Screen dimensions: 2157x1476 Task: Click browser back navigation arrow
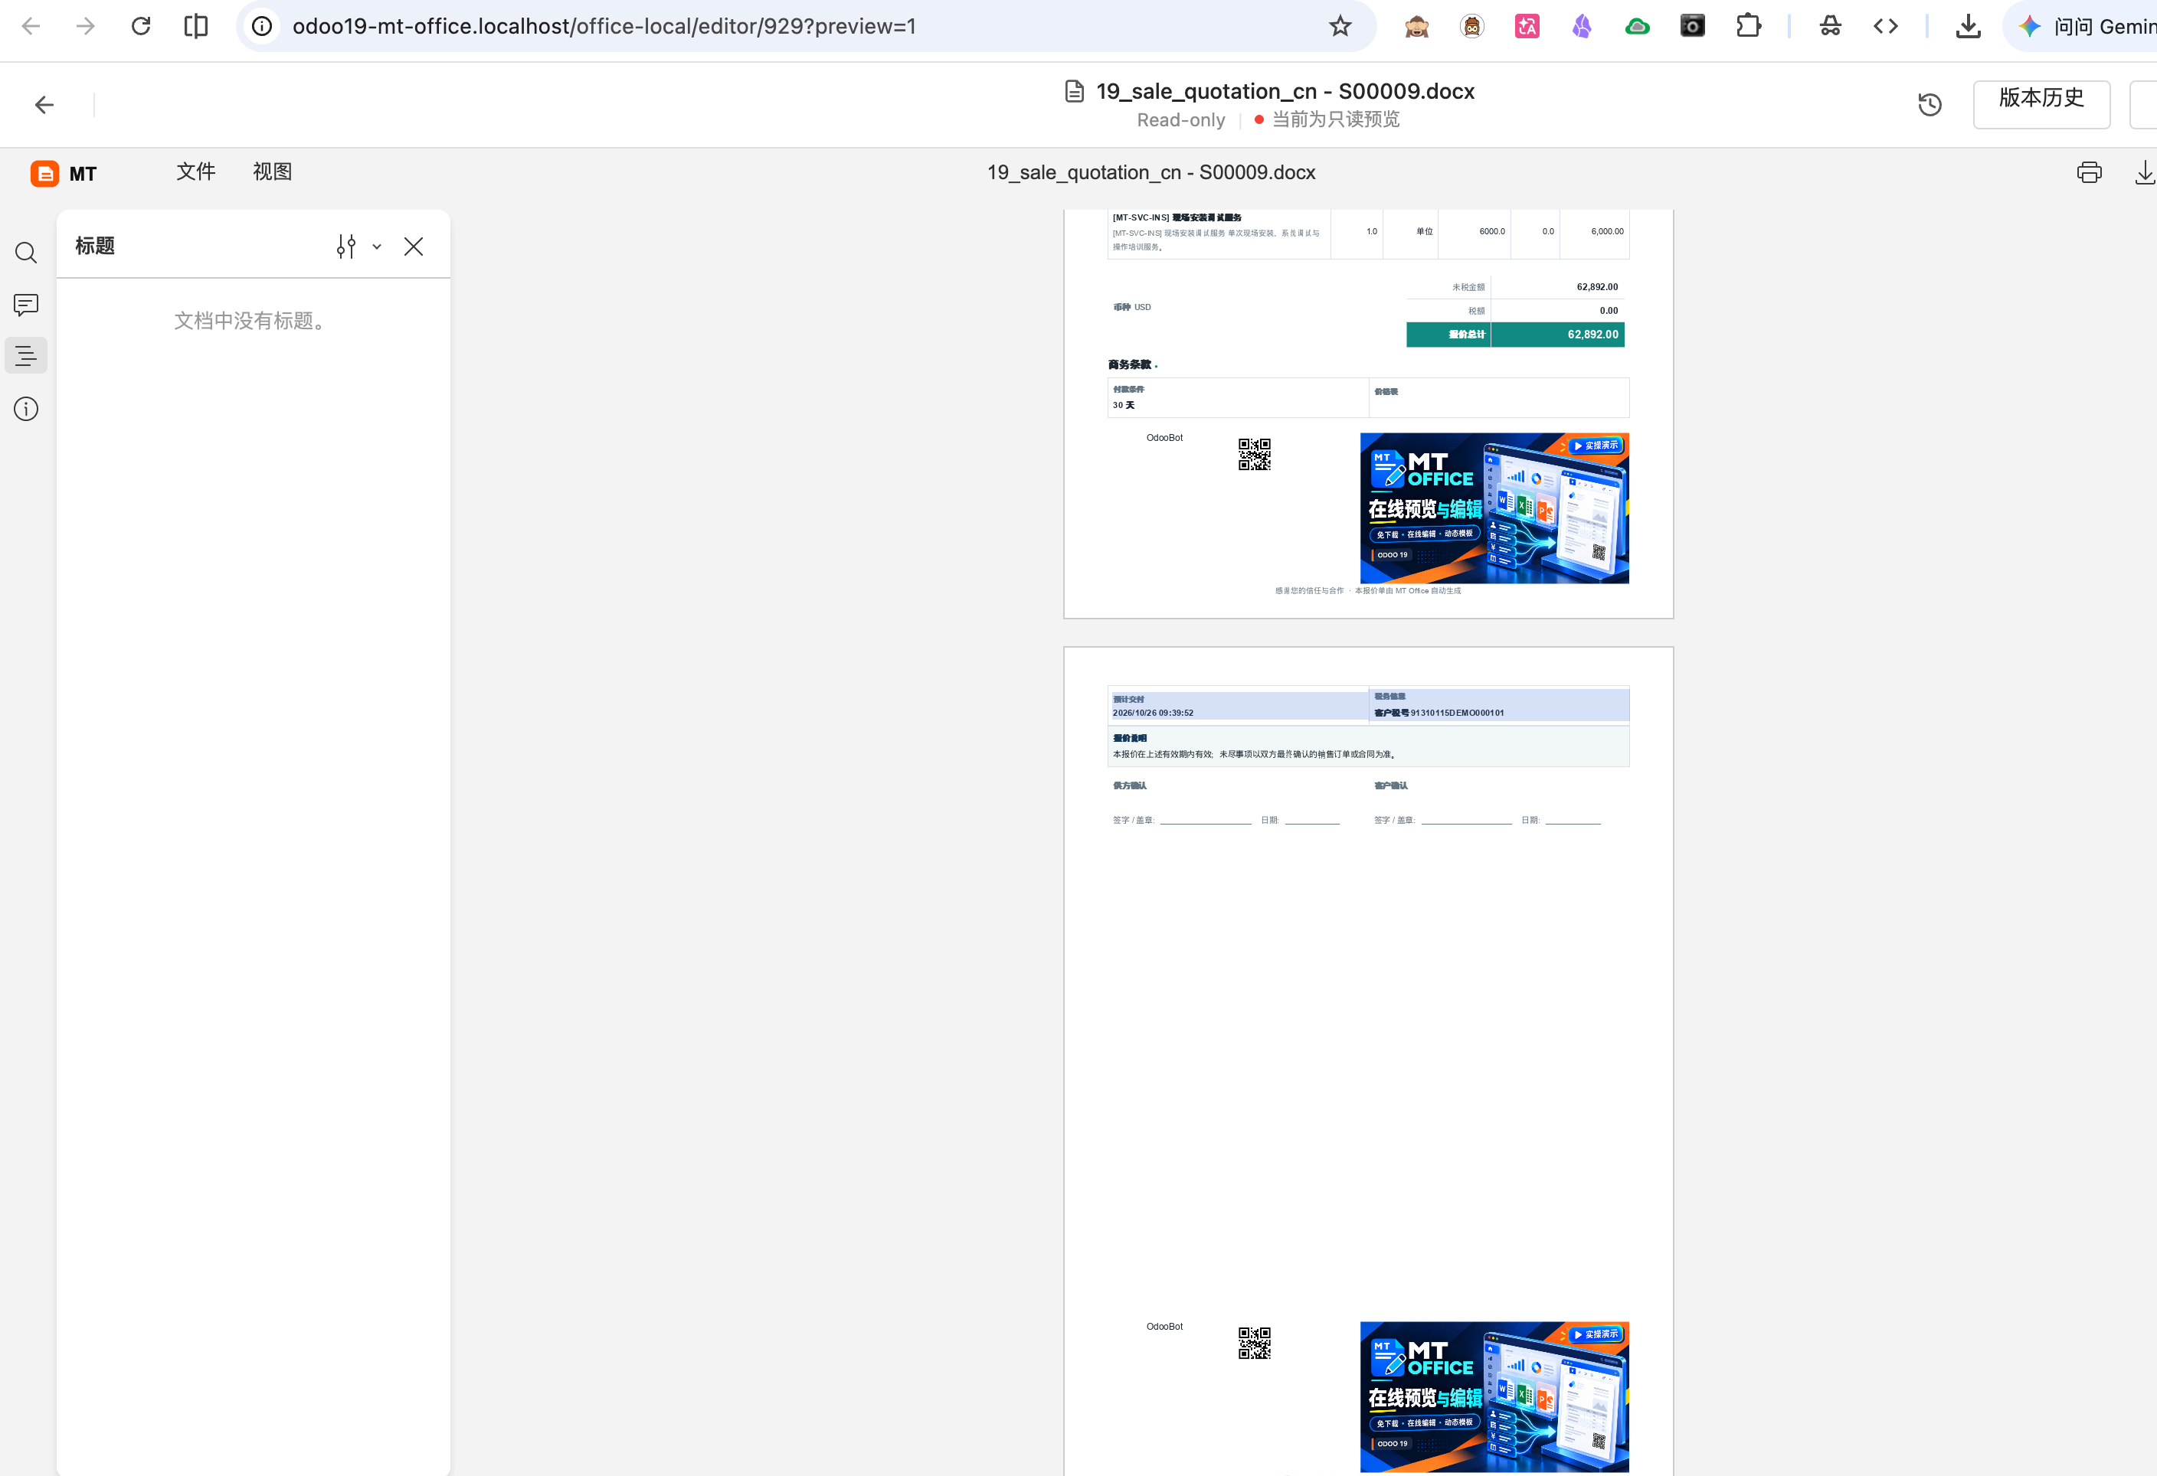tap(31, 26)
